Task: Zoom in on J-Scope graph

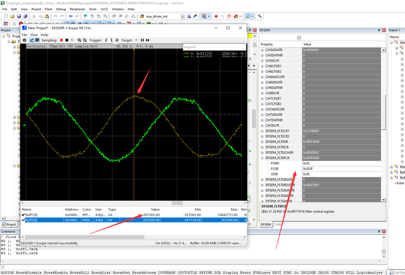Action: (x=79, y=40)
